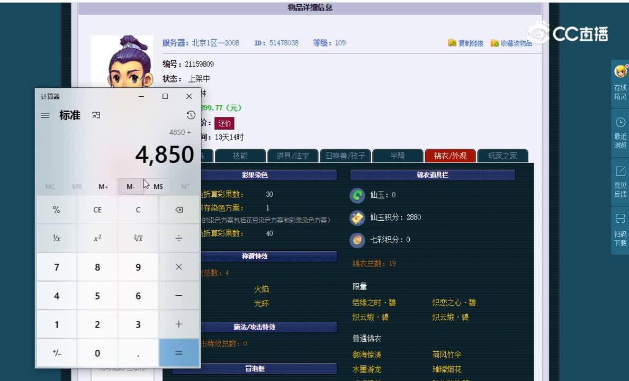Select the 锦衣/外观 tab
Image resolution: width=629 pixels, height=381 pixels.
(450, 156)
